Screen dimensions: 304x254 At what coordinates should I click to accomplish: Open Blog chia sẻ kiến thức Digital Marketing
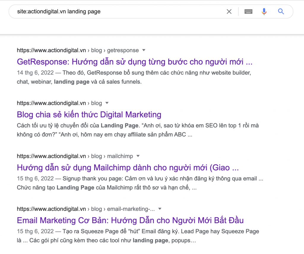click(89, 115)
